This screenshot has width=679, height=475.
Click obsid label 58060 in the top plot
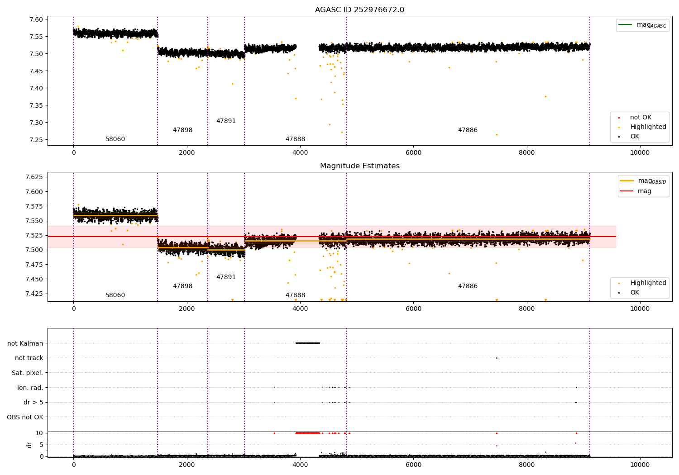pyautogui.click(x=115, y=139)
